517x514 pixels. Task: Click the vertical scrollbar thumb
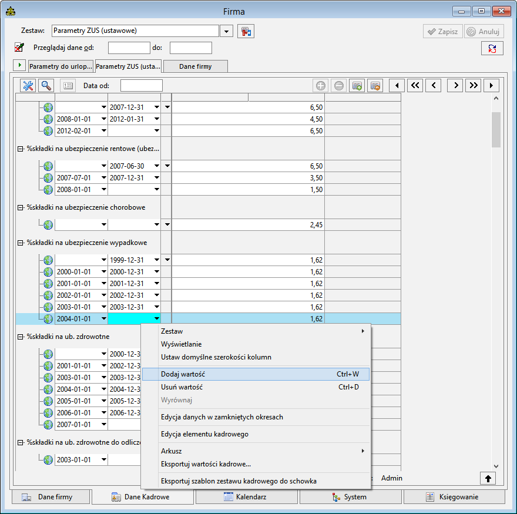coord(496,130)
